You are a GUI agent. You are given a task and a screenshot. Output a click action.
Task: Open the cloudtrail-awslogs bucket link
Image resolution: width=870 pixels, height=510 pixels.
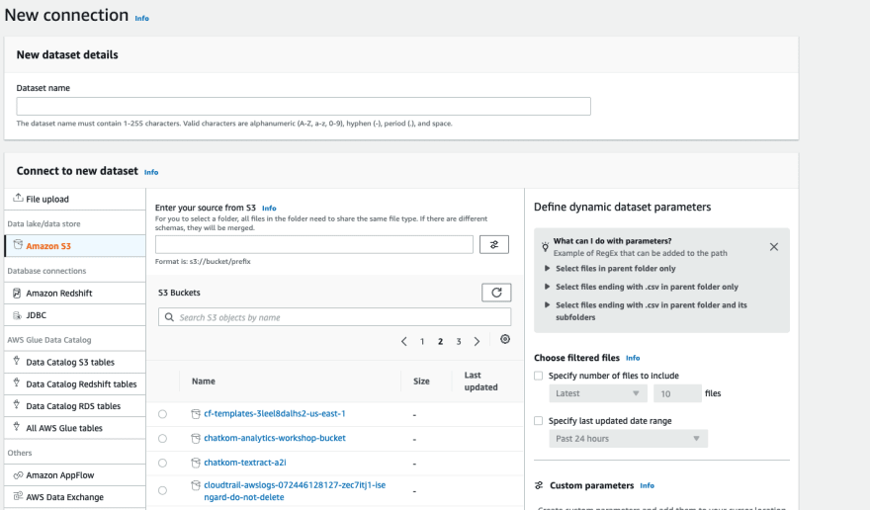click(x=295, y=491)
